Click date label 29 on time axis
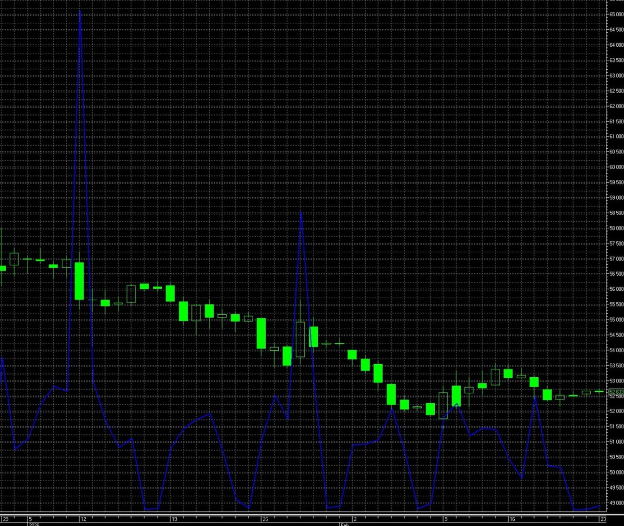 6,519
